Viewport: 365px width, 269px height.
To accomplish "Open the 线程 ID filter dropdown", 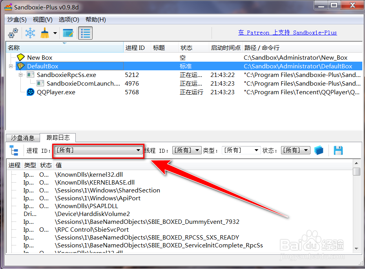I will point(187,150).
